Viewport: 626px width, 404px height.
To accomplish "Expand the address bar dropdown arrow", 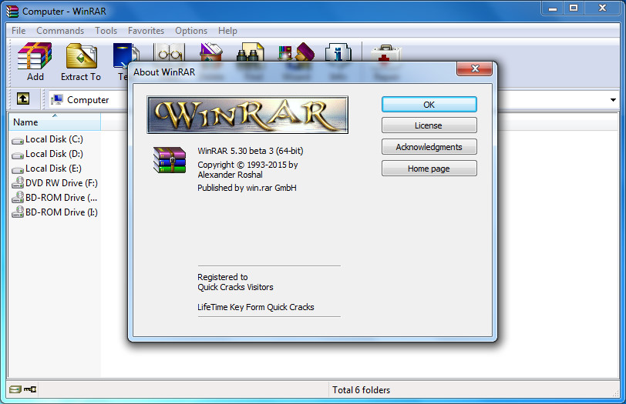I will coord(613,99).
